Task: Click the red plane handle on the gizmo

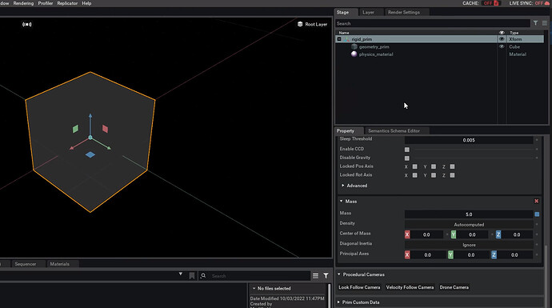Action: (x=105, y=129)
